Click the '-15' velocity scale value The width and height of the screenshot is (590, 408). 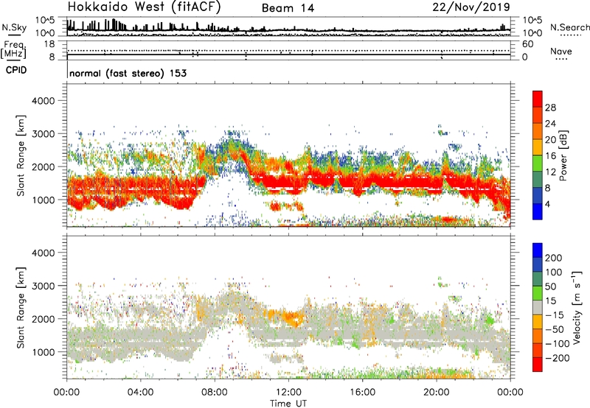coord(554,315)
